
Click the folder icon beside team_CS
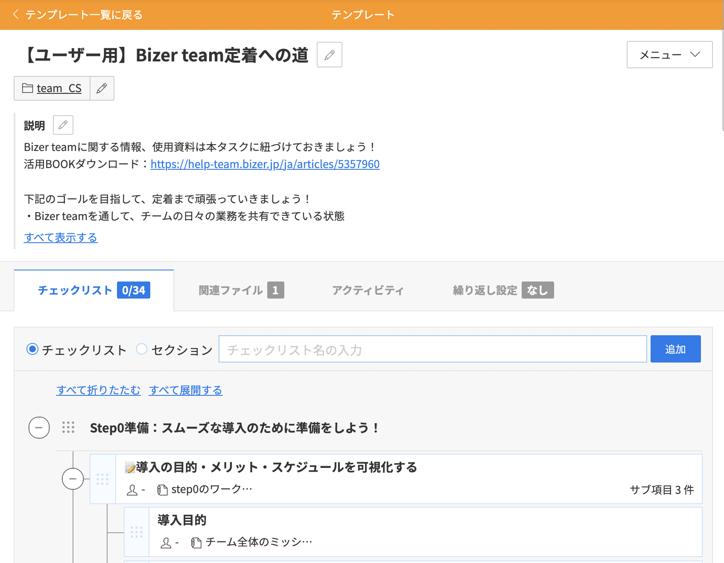(x=27, y=88)
